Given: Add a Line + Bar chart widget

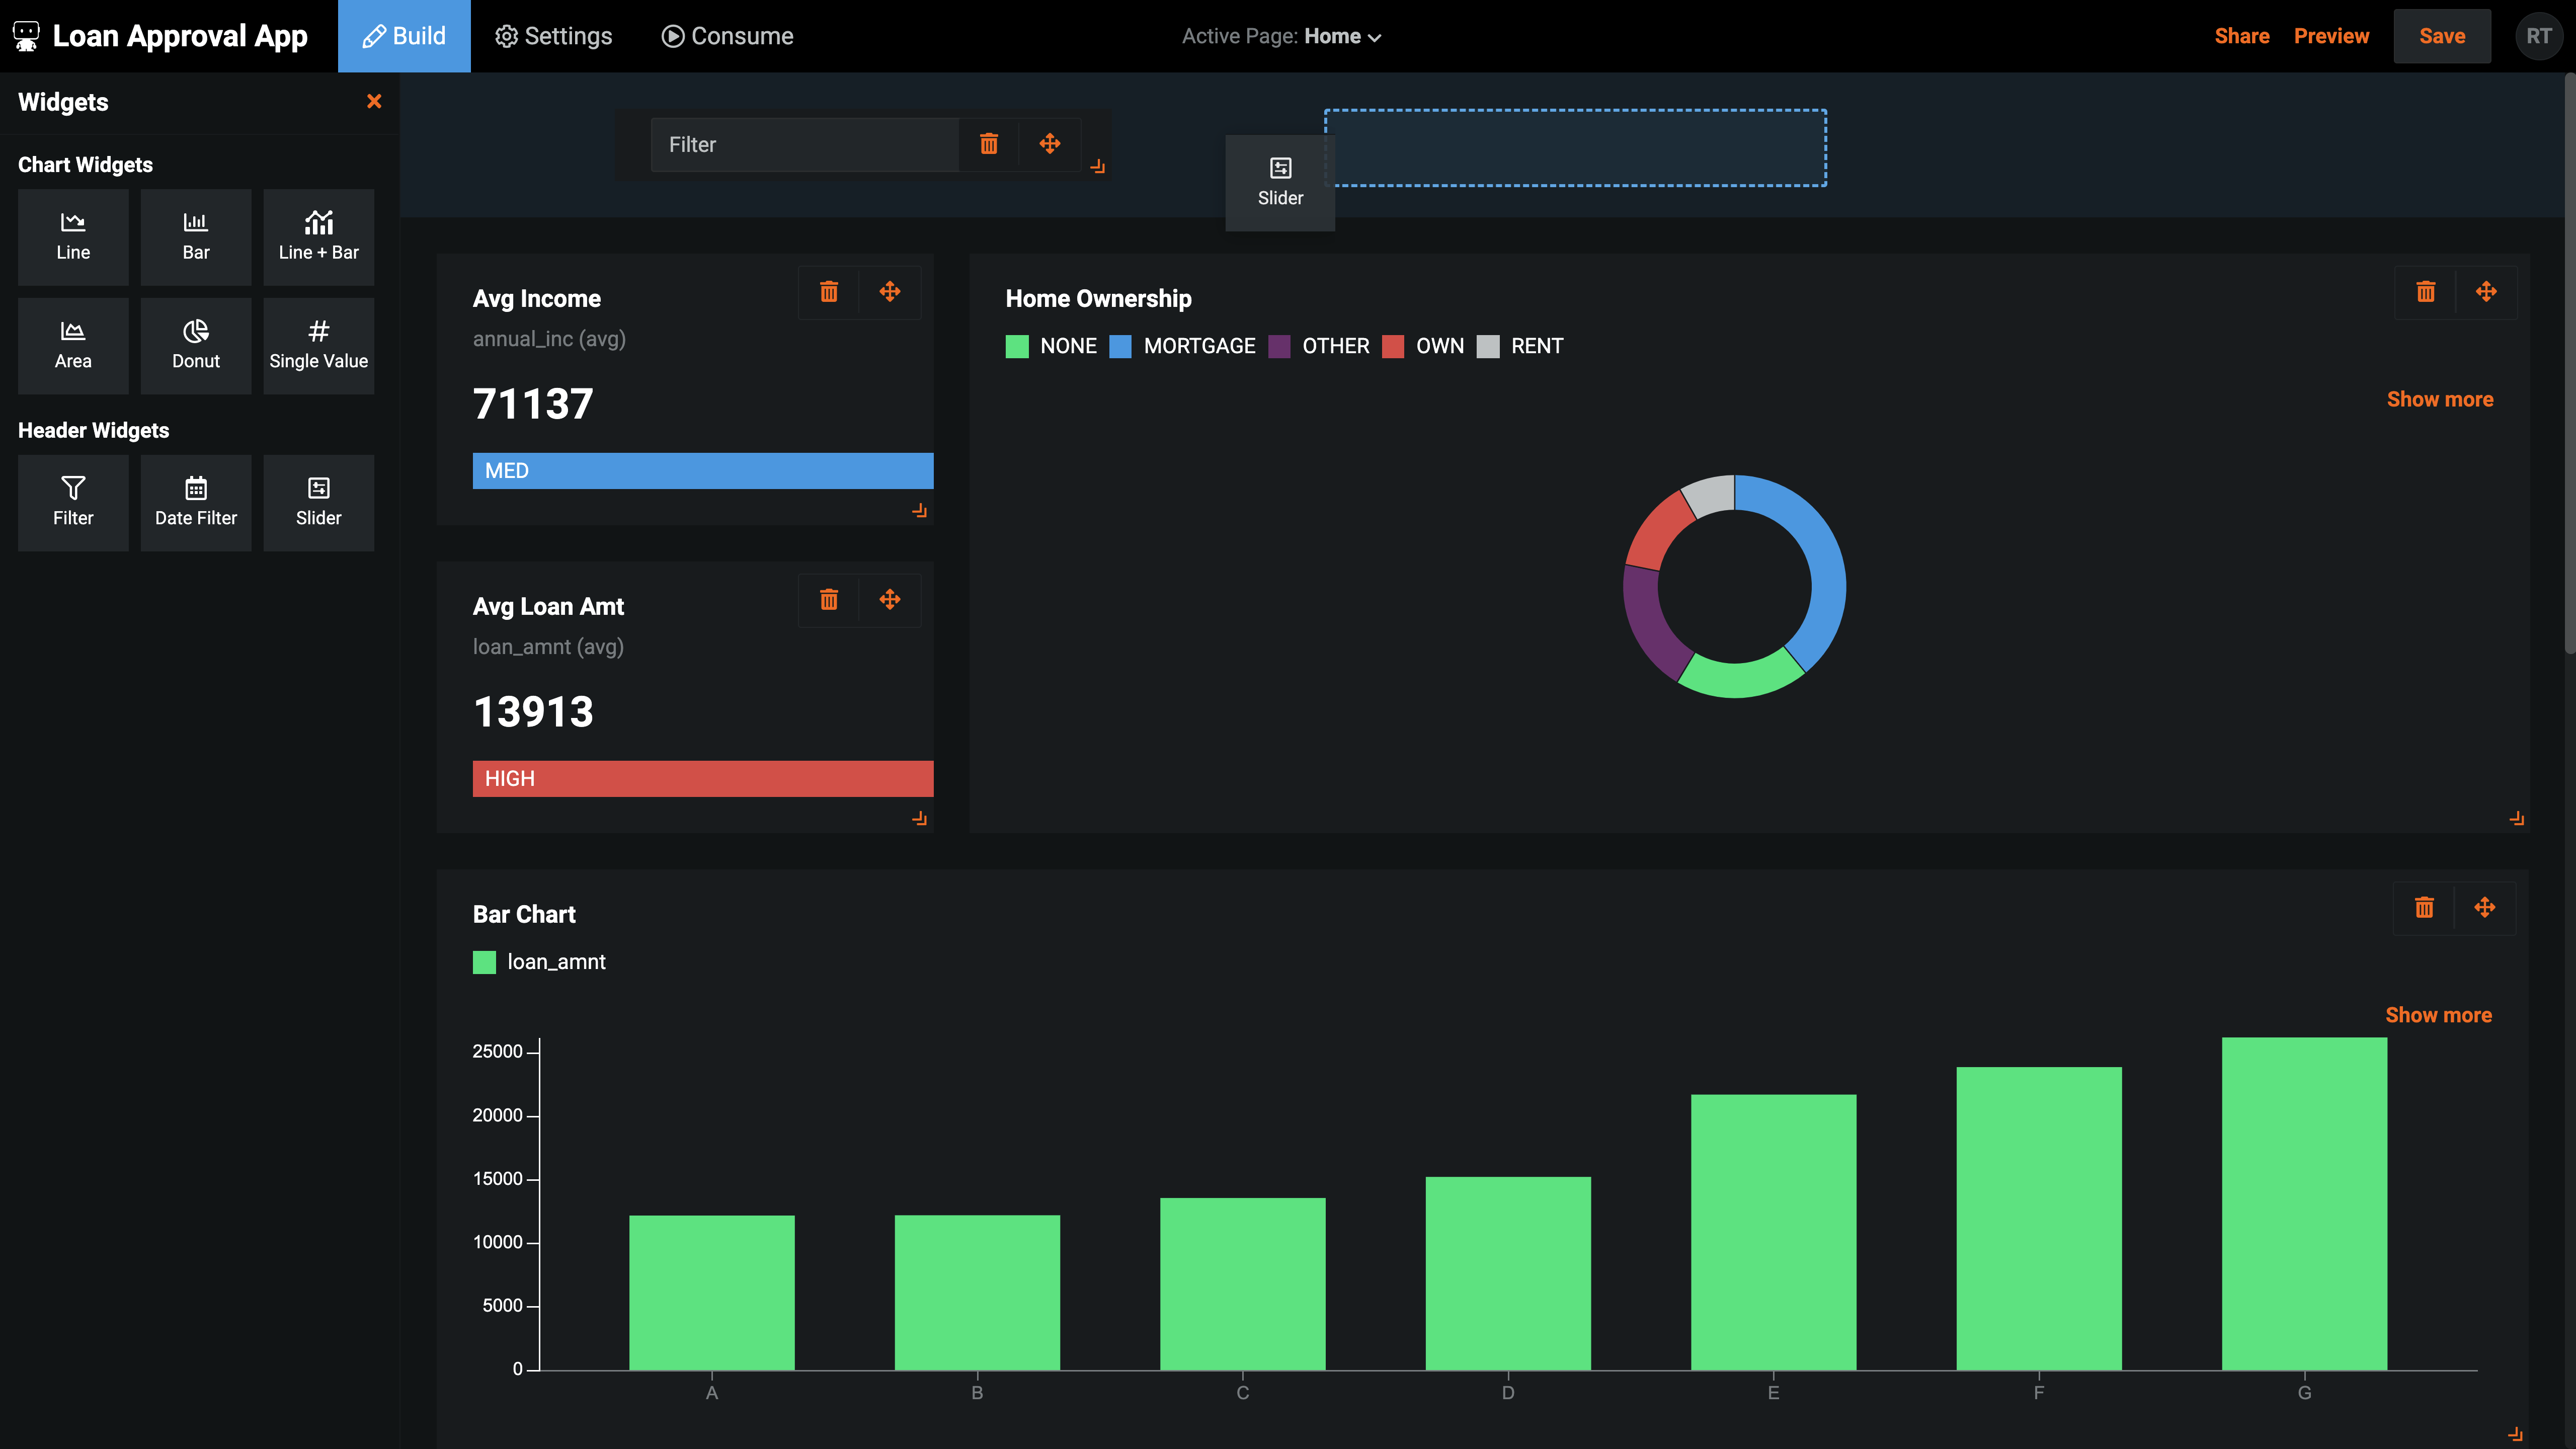Looking at the screenshot, I should click(x=319, y=237).
